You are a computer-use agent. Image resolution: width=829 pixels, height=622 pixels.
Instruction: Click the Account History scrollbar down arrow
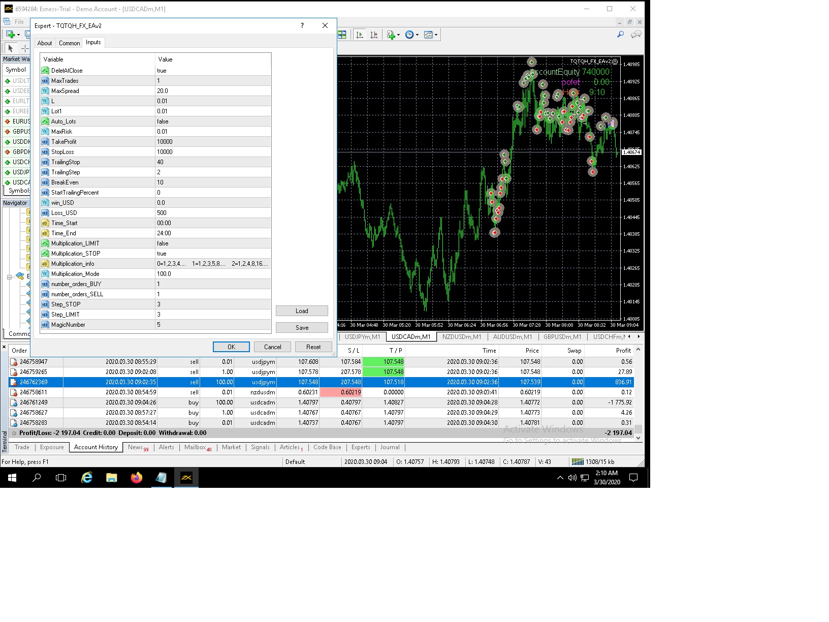[x=639, y=438]
